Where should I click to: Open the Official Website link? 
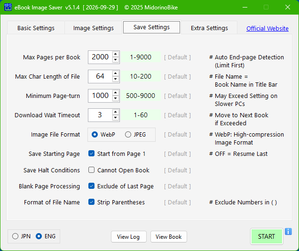[x=268, y=28]
